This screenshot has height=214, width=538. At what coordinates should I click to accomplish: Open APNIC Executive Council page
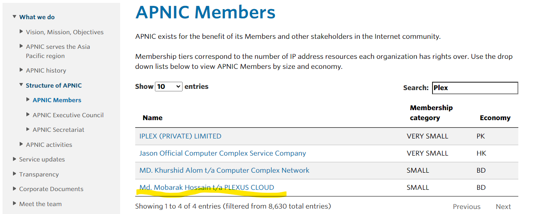[68, 115]
